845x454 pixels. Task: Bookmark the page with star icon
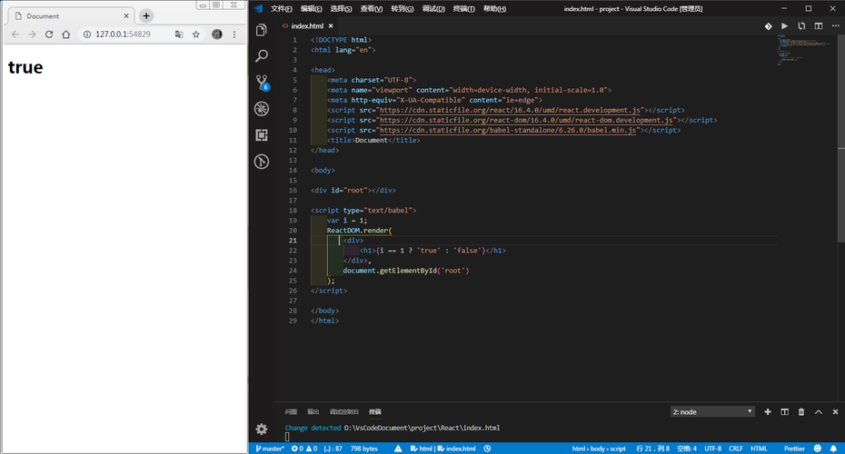tap(196, 35)
